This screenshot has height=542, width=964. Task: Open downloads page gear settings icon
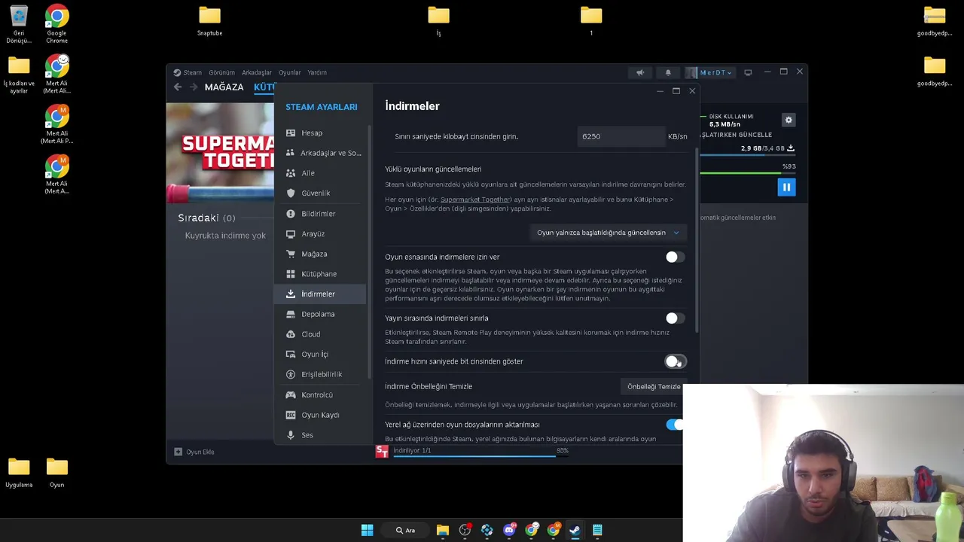tap(789, 120)
